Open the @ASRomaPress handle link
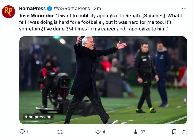 [x=72, y=9]
